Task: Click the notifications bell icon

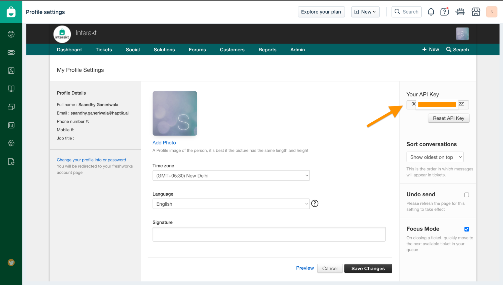Action: coord(431,12)
